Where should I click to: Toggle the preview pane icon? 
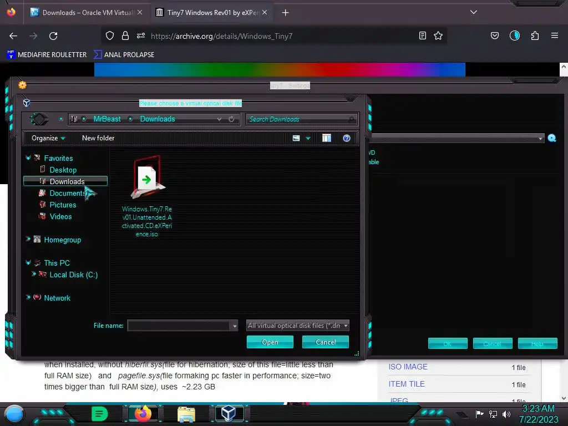coord(326,138)
